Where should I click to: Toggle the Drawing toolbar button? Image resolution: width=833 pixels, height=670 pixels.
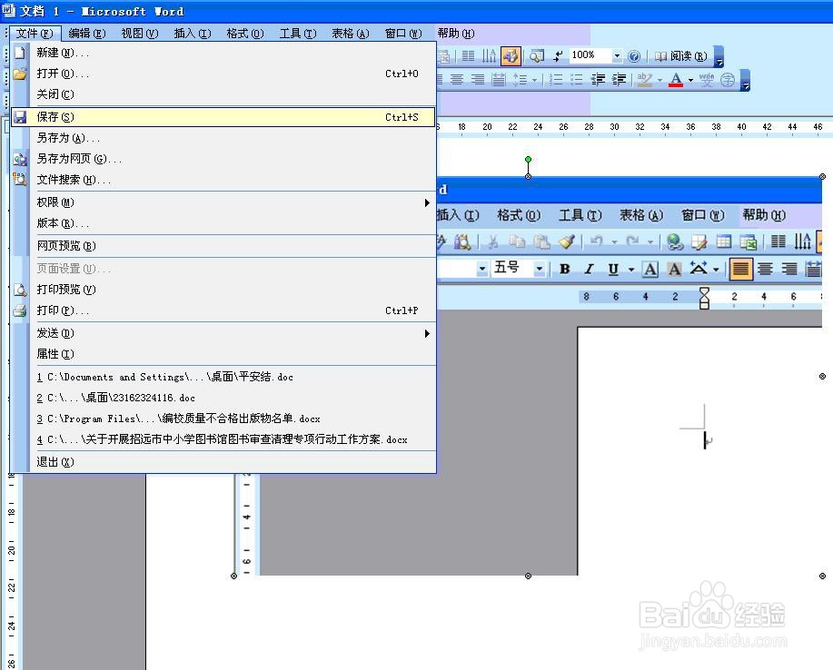pyautogui.click(x=511, y=55)
